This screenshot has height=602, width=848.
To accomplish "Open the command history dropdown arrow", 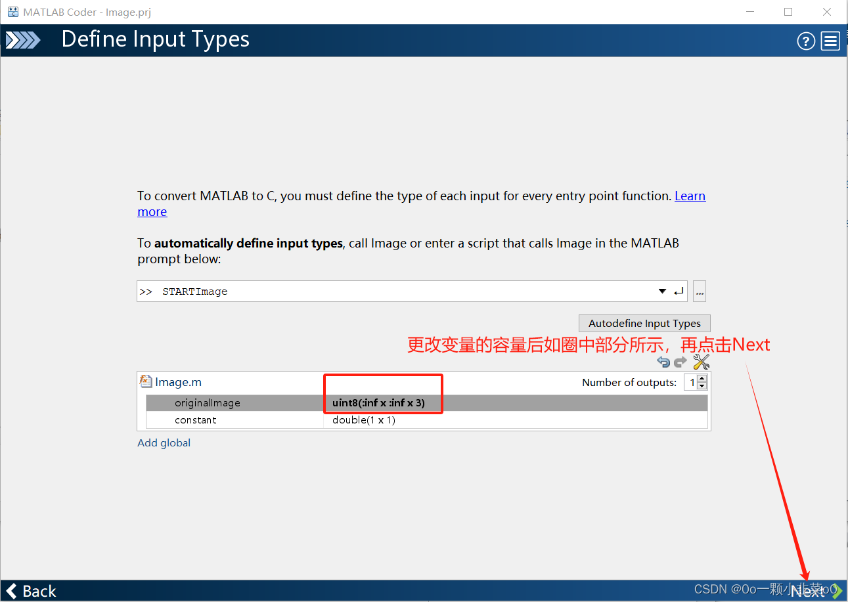I will pyautogui.click(x=662, y=291).
